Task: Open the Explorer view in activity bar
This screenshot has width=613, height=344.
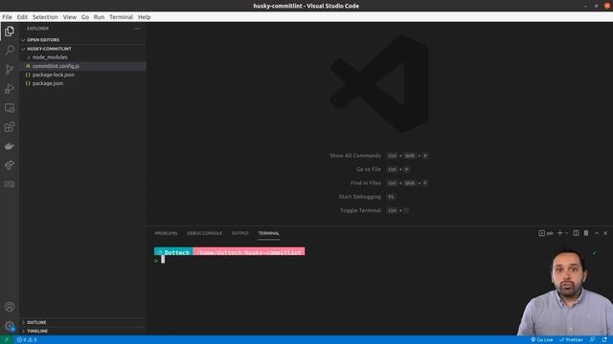Action: pos(10,32)
